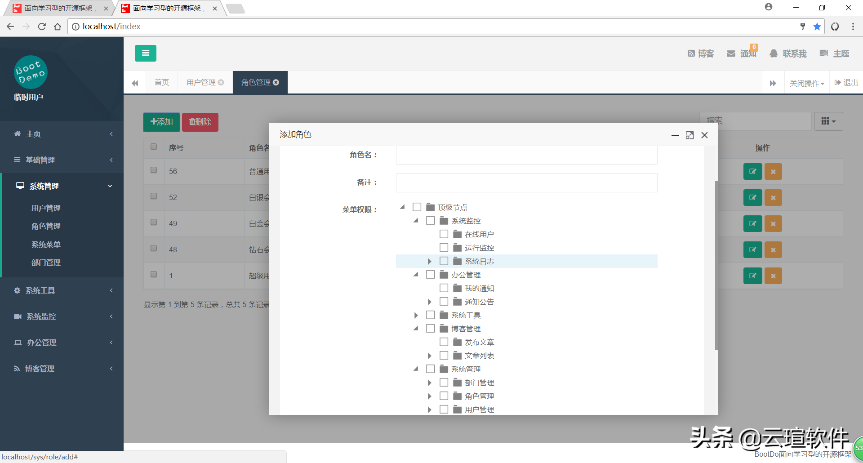
Task: Click the red 删除 button
Action: click(x=200, y=122)
